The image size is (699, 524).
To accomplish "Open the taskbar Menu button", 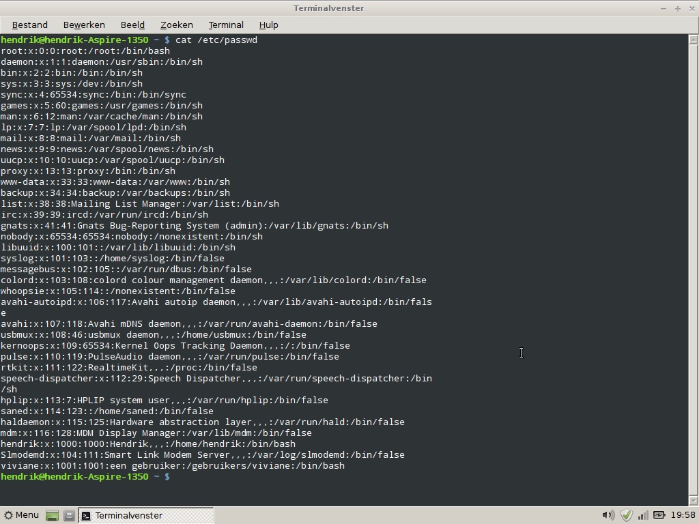I will coord(21,515).
